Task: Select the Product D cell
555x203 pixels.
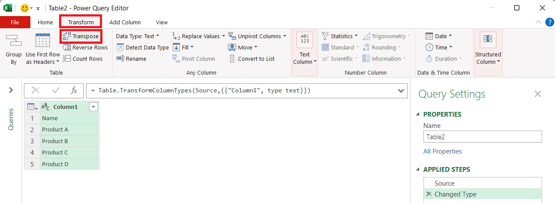Action: (69, 164)
